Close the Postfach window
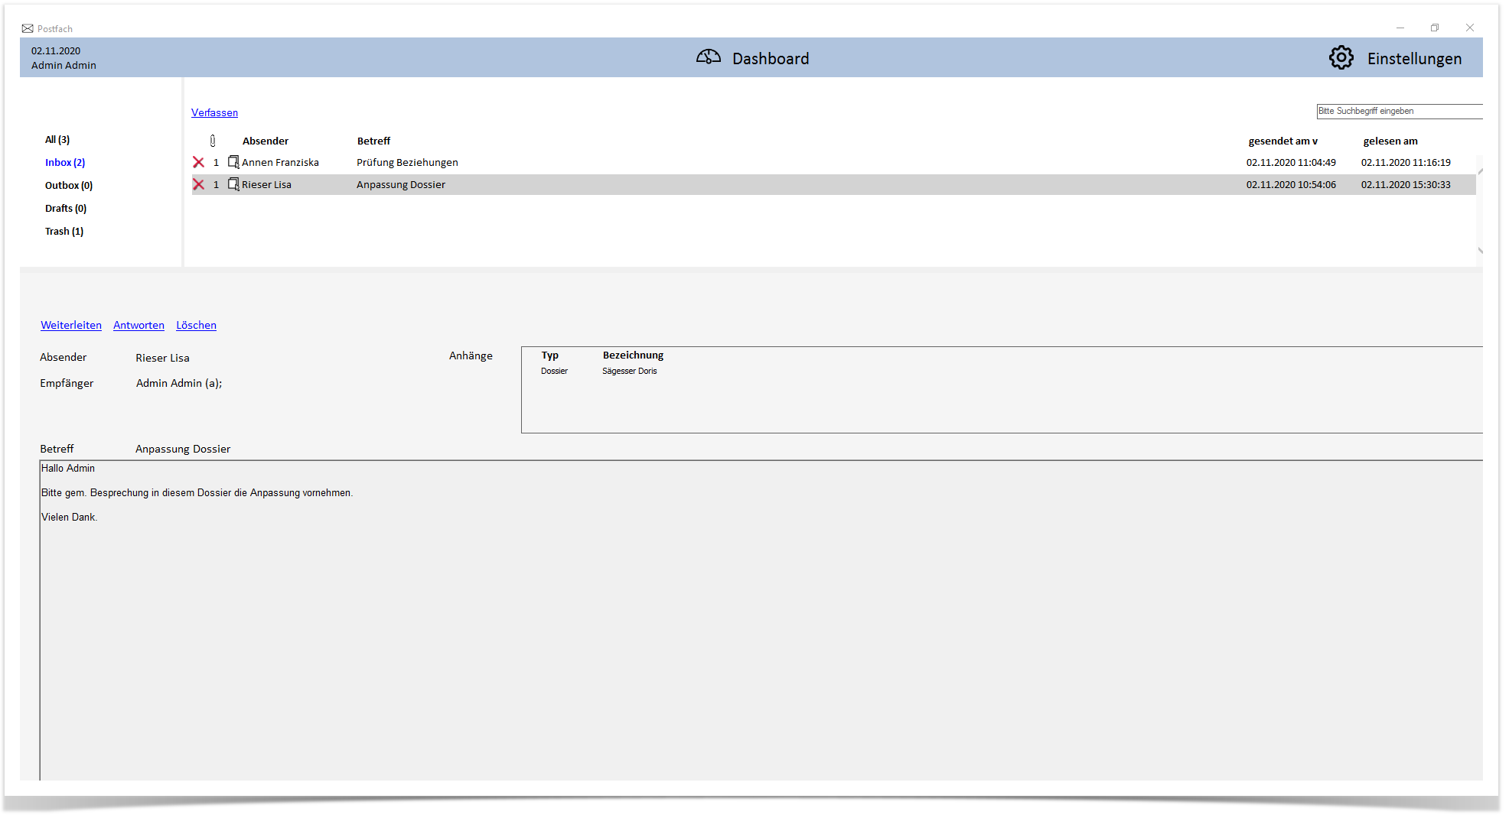Image resolution: width=1509 pixels, height=818 pixels. (x=1470, y=28)
